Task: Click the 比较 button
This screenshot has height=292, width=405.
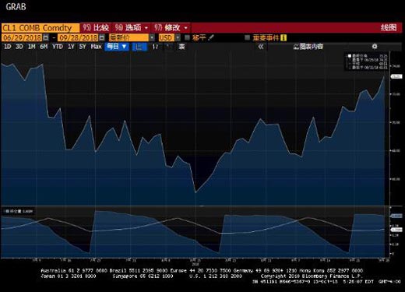Action: click(96, 27)
